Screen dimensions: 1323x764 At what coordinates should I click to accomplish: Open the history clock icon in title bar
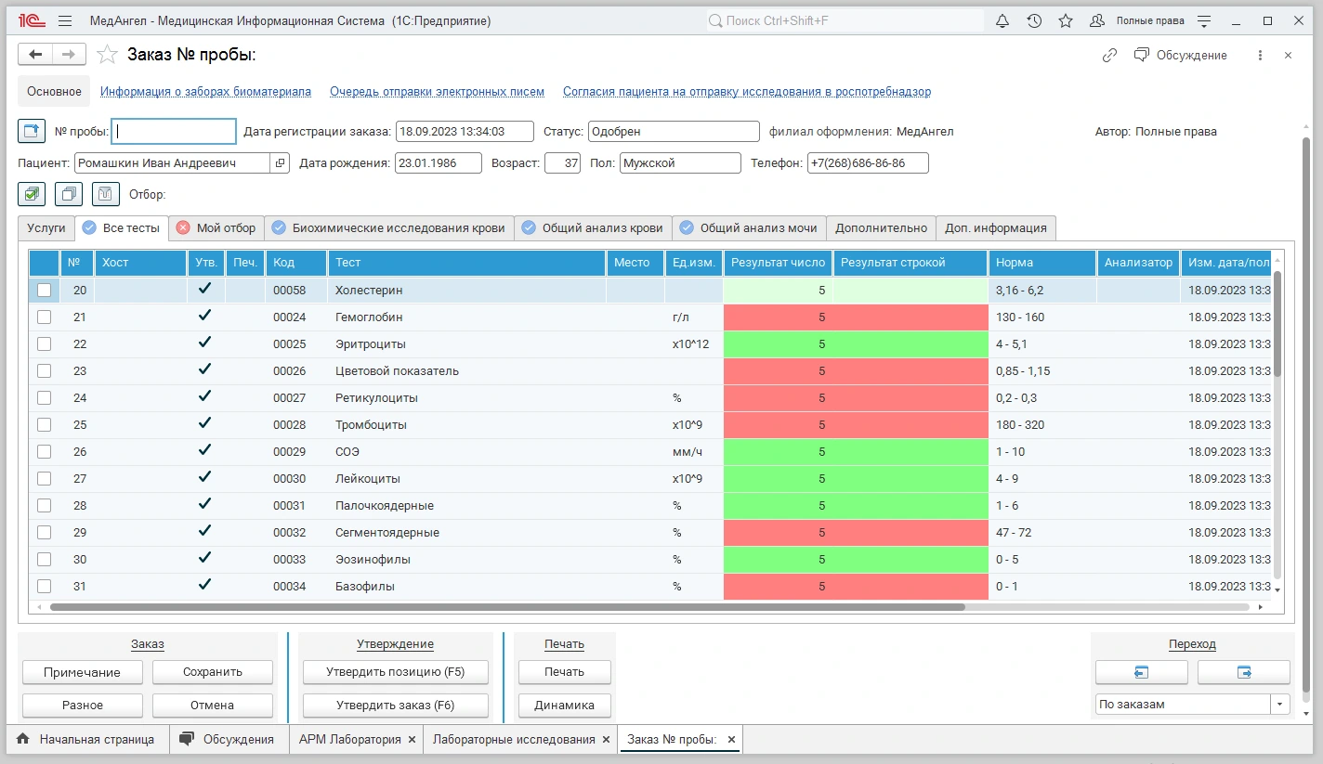click(x=1034, y=20)
